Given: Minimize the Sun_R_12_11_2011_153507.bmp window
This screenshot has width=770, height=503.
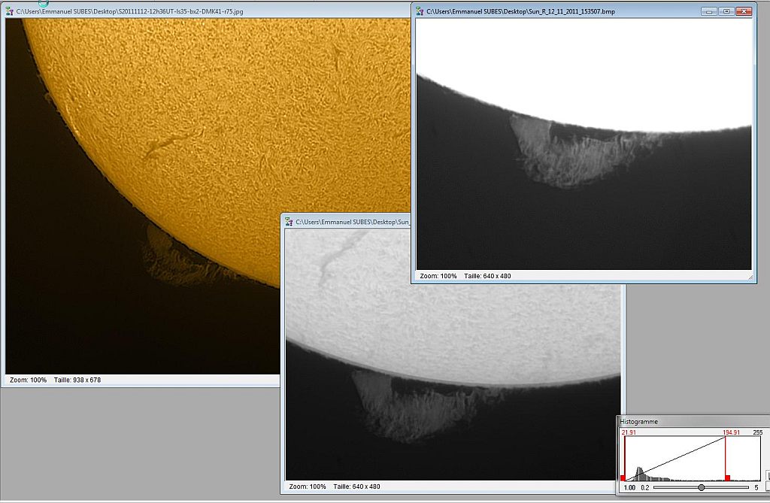Looking at the screenshot, I should (x=708, y=11).
